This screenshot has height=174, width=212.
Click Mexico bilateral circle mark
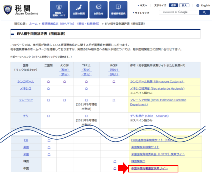click(48, 89)
